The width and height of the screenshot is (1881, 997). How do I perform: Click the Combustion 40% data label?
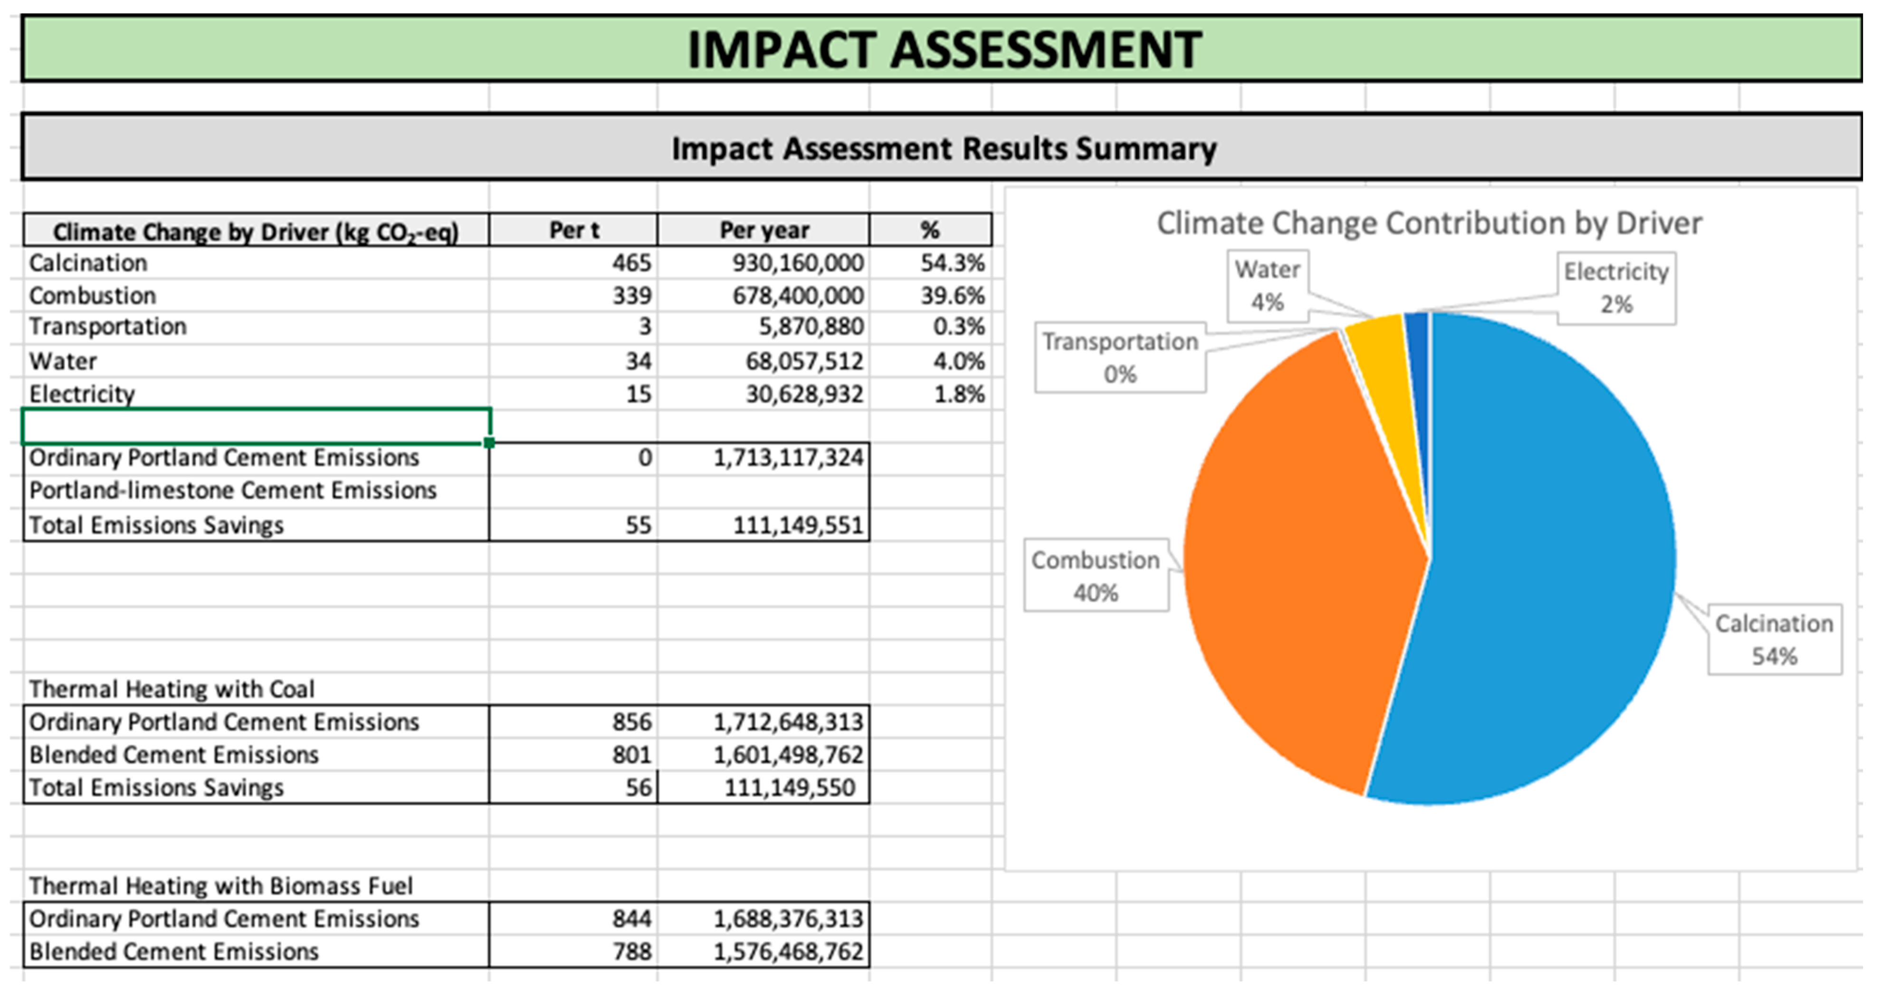pos(1095,575)
